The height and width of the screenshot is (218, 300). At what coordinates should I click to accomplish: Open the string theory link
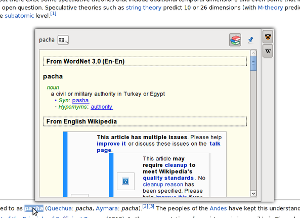(144, 8)
